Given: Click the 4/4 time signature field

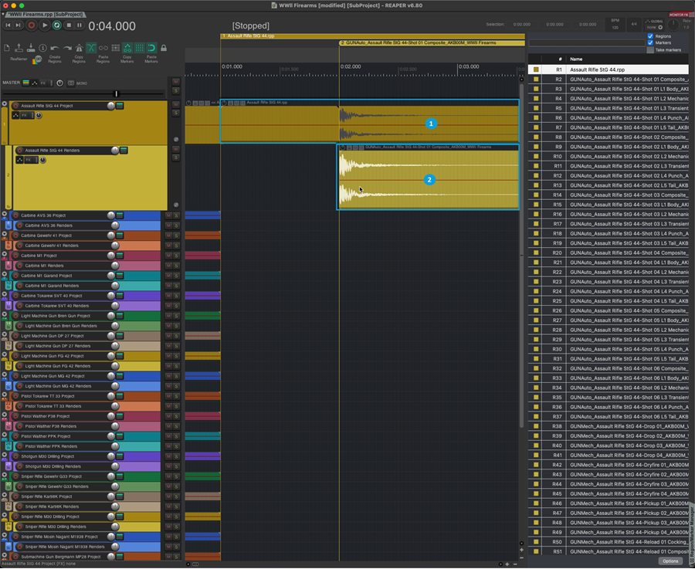Looking at the screenshot, I should [x=634, y=25].
